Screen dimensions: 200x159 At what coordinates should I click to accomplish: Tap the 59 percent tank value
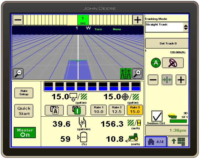tap(65, 139)
